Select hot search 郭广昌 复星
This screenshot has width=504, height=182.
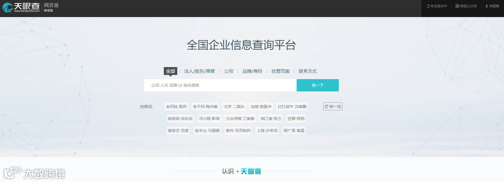[294, 131]
